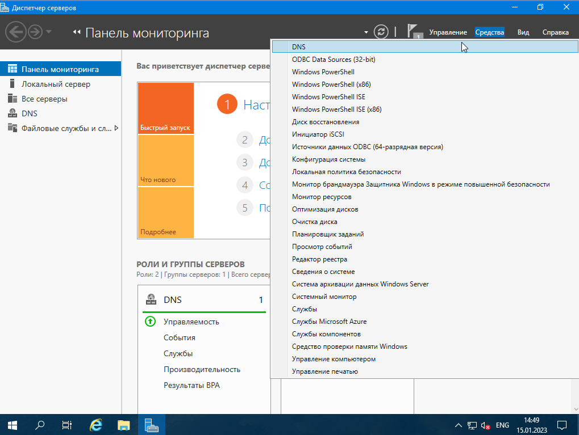This screenshot has height=435, width=579.
Task: Open Task View on the taskbar
Action: 67,425
